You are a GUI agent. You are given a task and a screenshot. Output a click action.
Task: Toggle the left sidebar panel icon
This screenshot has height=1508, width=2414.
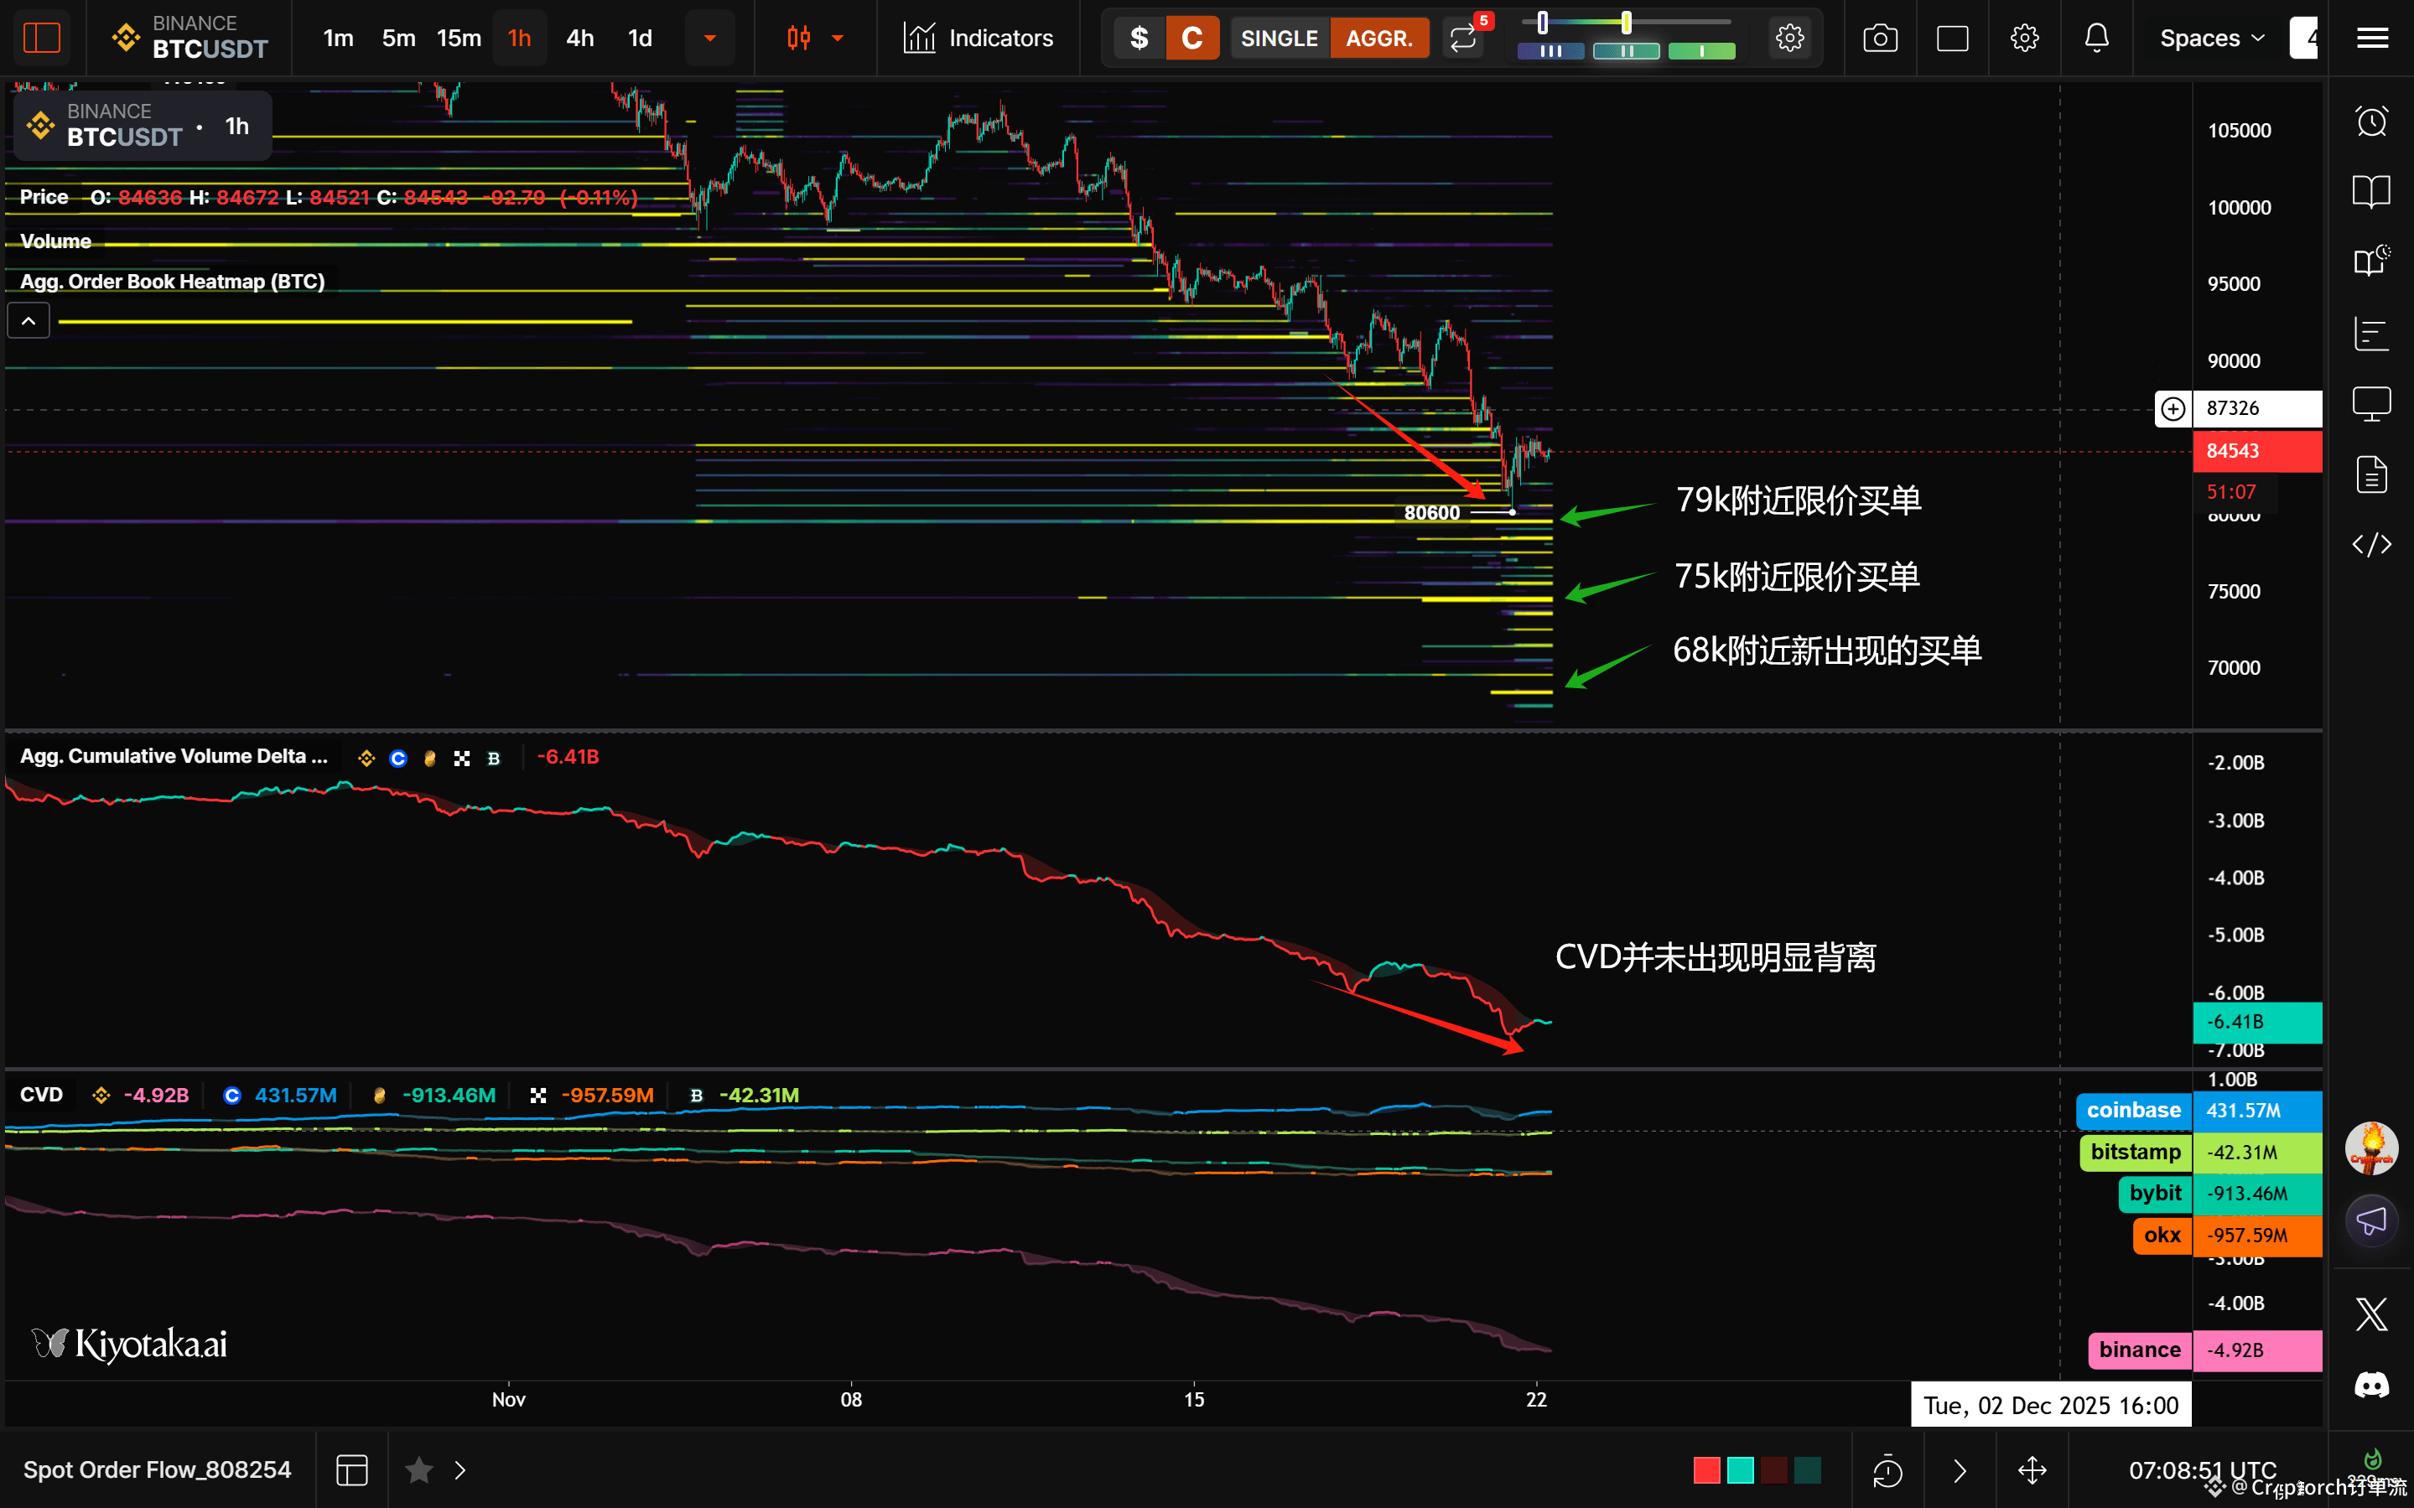(x=42, y=38)
